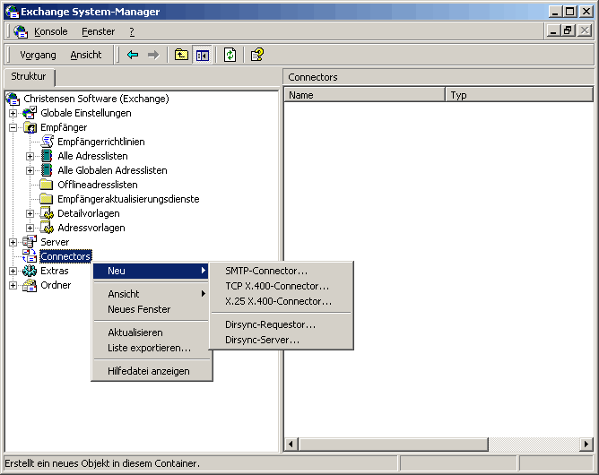The height and width of the screenshot is (475, 599).
Task: Select the Struktur tab
Action: [x=29, y=76]
